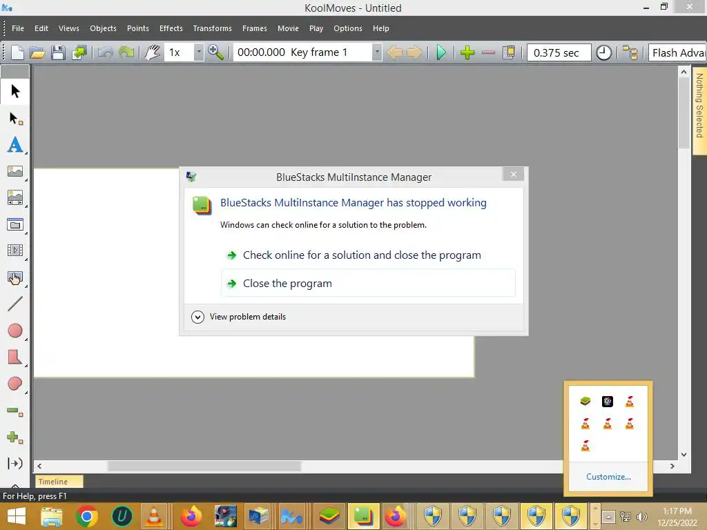Select the red freeform shape tool at bottom

coord(15,384)
